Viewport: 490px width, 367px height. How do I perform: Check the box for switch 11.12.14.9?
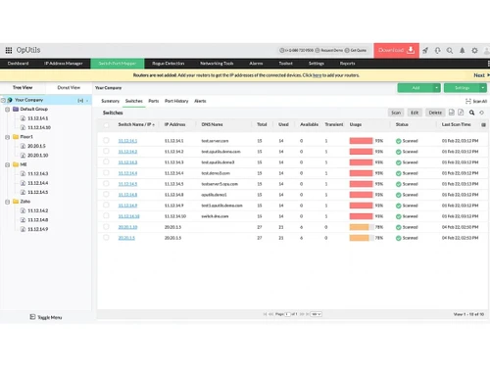pos(106,205)
